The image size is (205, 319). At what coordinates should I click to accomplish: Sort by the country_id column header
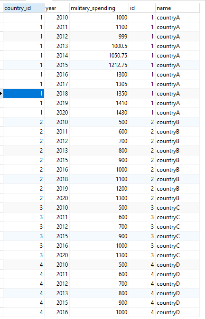(x=24, y=8)
